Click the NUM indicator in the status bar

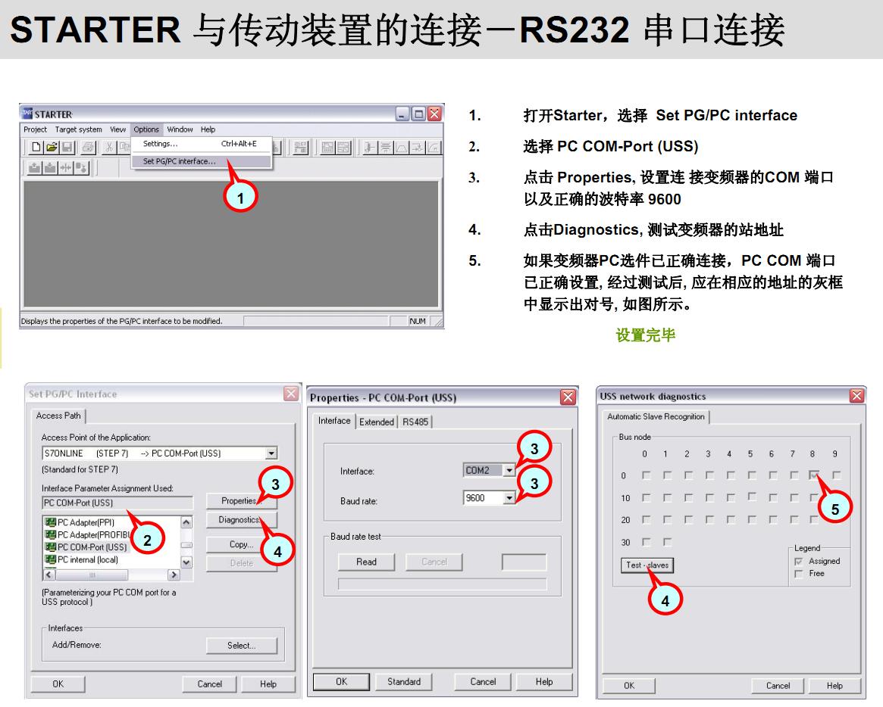click(x=418, y=321)
